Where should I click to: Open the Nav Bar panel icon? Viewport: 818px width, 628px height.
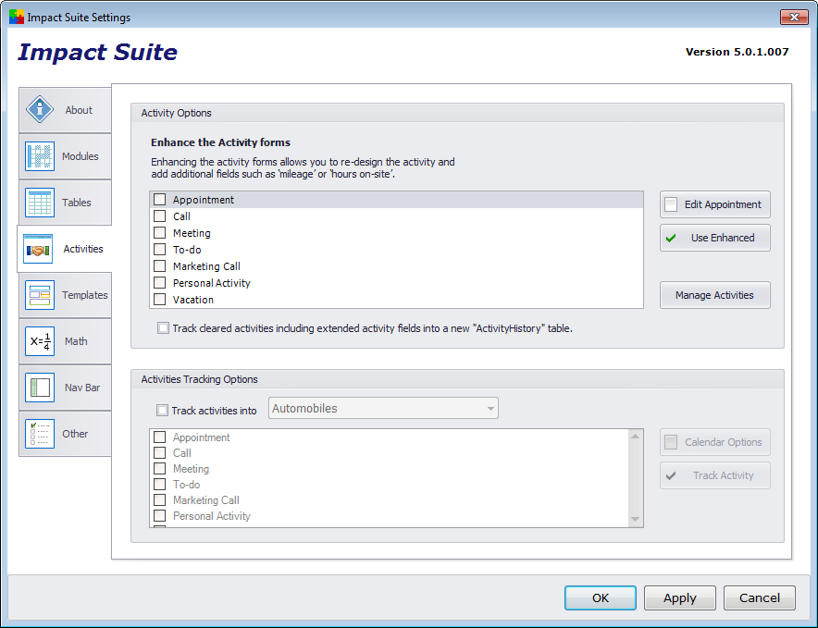(40, 388)
